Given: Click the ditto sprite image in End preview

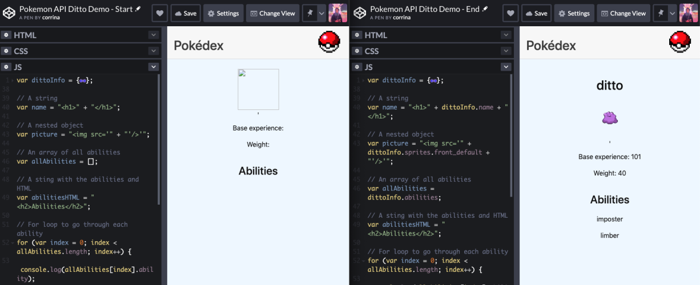Looking at the screenshot, I should 610,118.
